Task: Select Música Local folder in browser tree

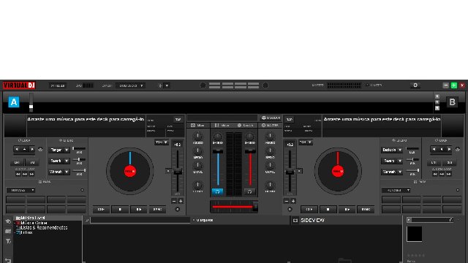Action: tap(33, 218)
